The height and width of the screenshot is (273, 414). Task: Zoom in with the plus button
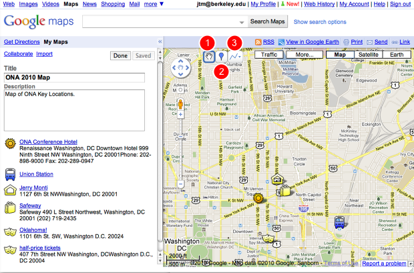[x=180, y=115]
